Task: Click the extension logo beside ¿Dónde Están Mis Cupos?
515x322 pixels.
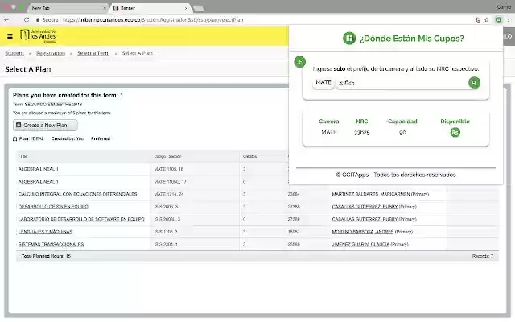Action: point(348,38)
